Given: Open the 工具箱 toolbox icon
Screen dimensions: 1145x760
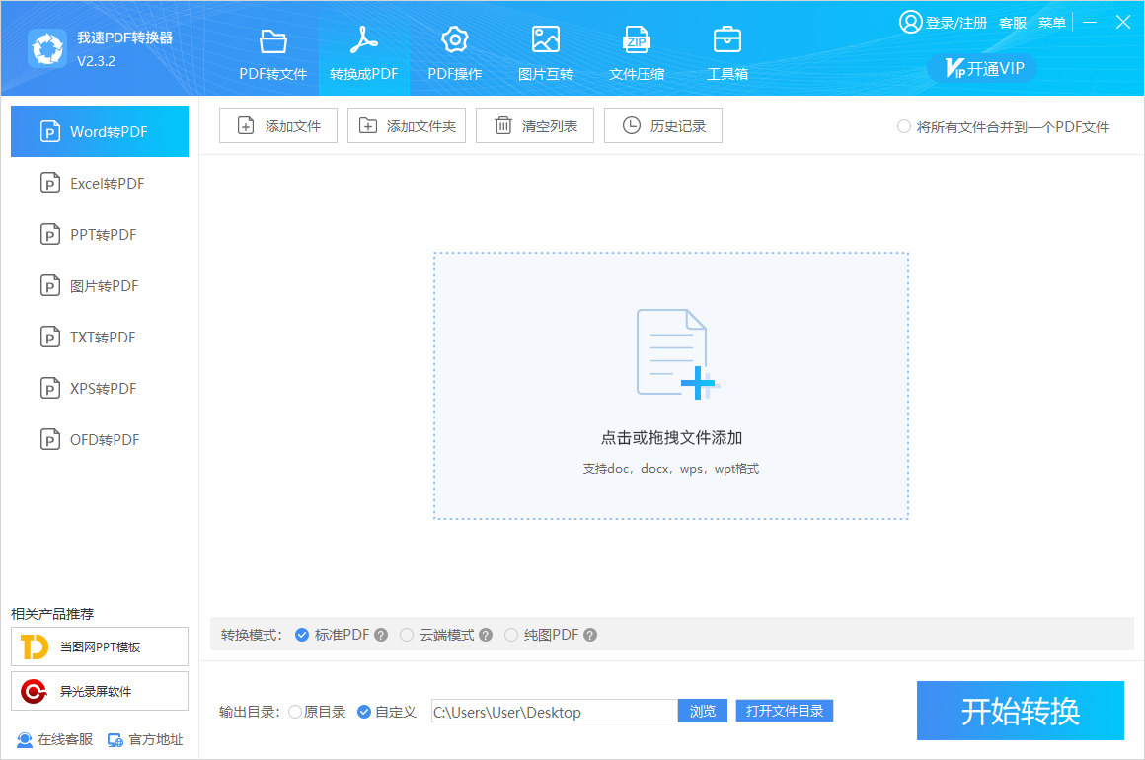Looking at the screenshot, I should coord(726,41).
